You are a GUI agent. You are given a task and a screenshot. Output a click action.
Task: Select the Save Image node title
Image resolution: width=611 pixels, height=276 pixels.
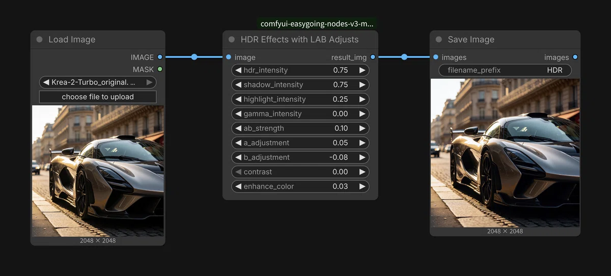471,40
